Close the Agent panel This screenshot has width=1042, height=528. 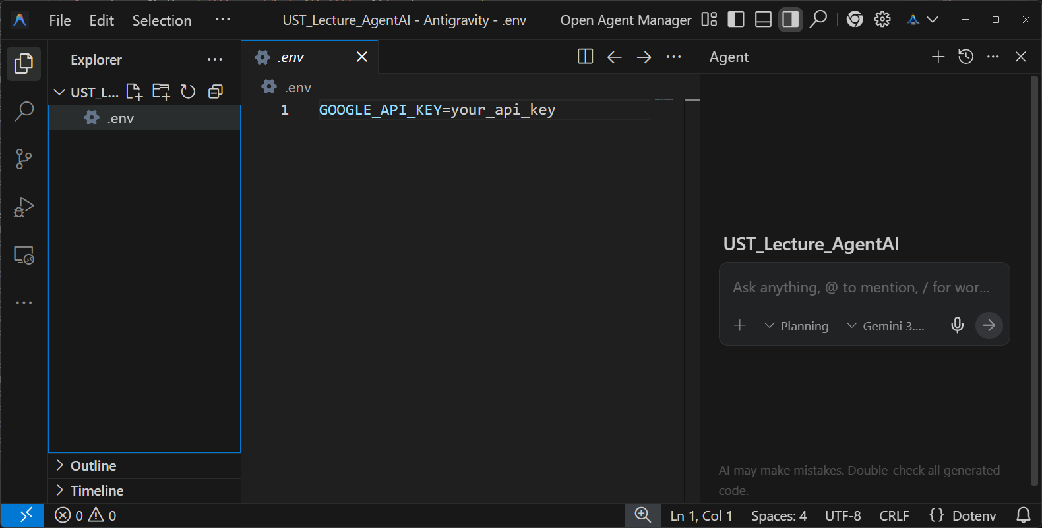[x=1021, y=57]
